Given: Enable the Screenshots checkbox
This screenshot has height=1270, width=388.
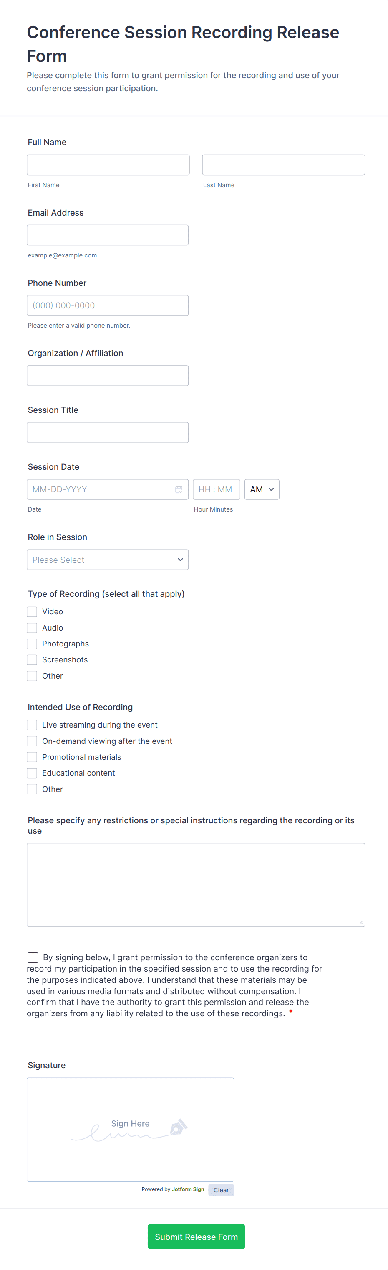Looking at the screenshot, I should [x=32, y=659].
